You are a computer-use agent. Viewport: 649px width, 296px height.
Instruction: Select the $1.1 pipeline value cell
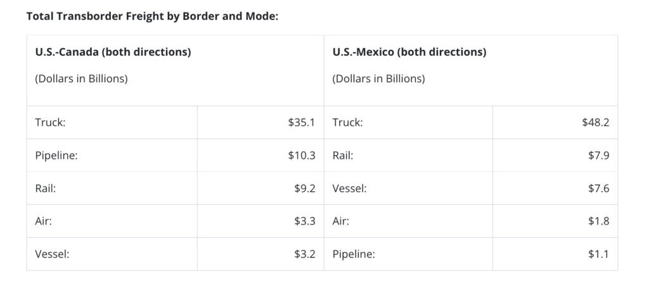(x=598, y=254)
